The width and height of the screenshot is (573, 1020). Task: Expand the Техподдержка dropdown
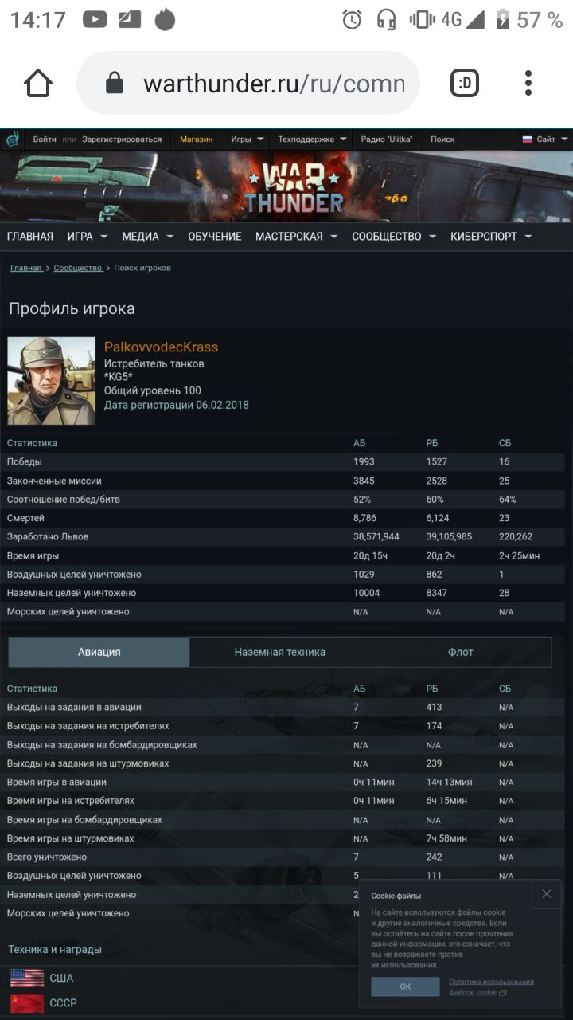312,139
